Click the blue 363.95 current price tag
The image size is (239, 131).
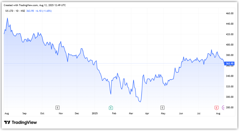(229, 63)
